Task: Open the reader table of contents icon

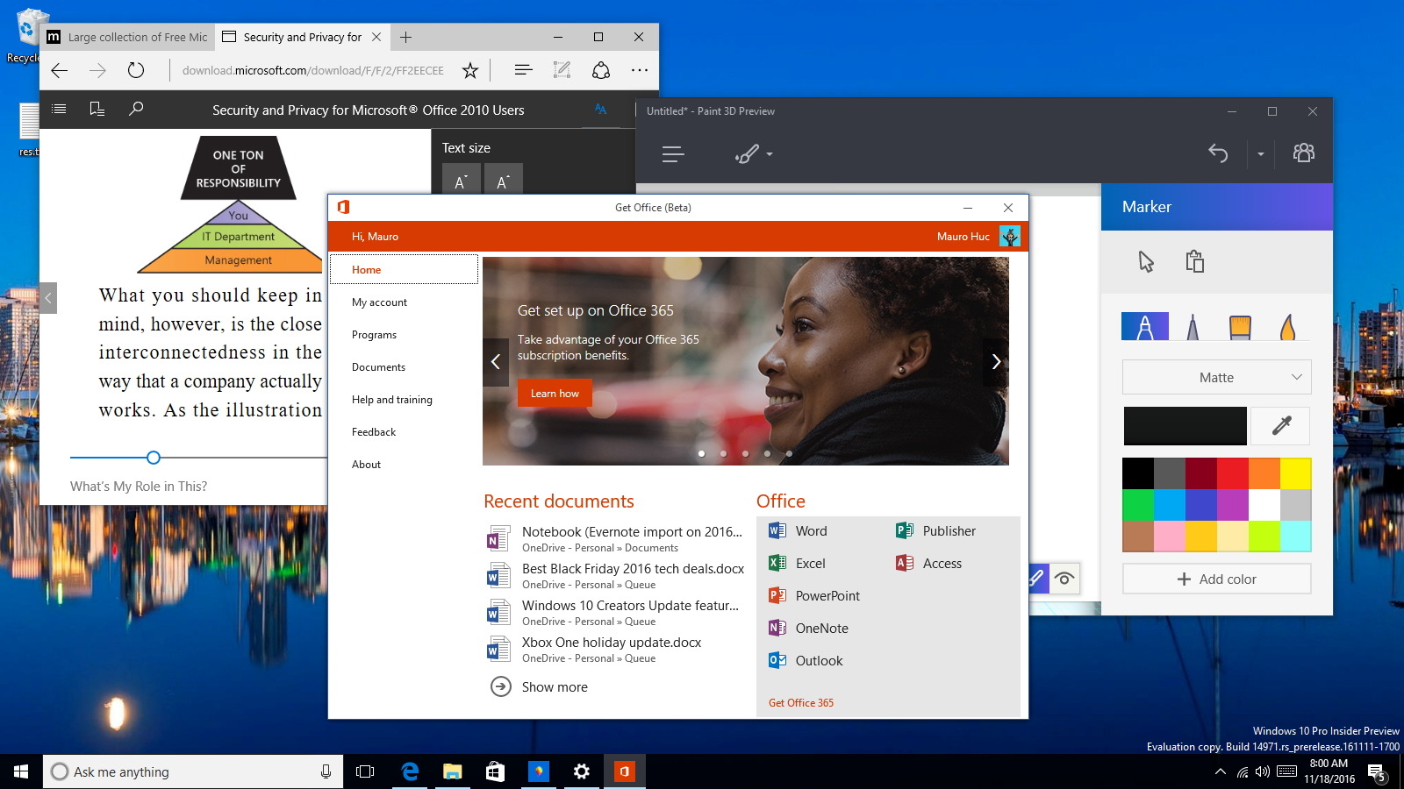Action: 59,110
